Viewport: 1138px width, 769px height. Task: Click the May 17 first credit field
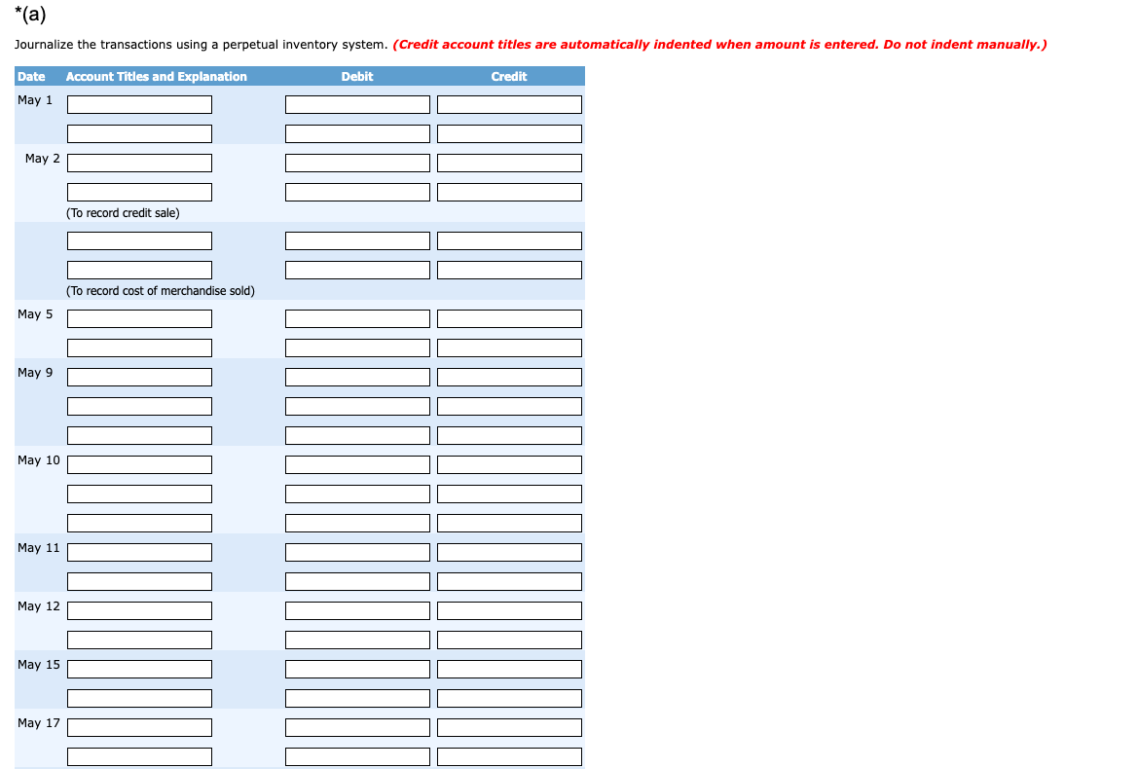(x=509, y=728)
